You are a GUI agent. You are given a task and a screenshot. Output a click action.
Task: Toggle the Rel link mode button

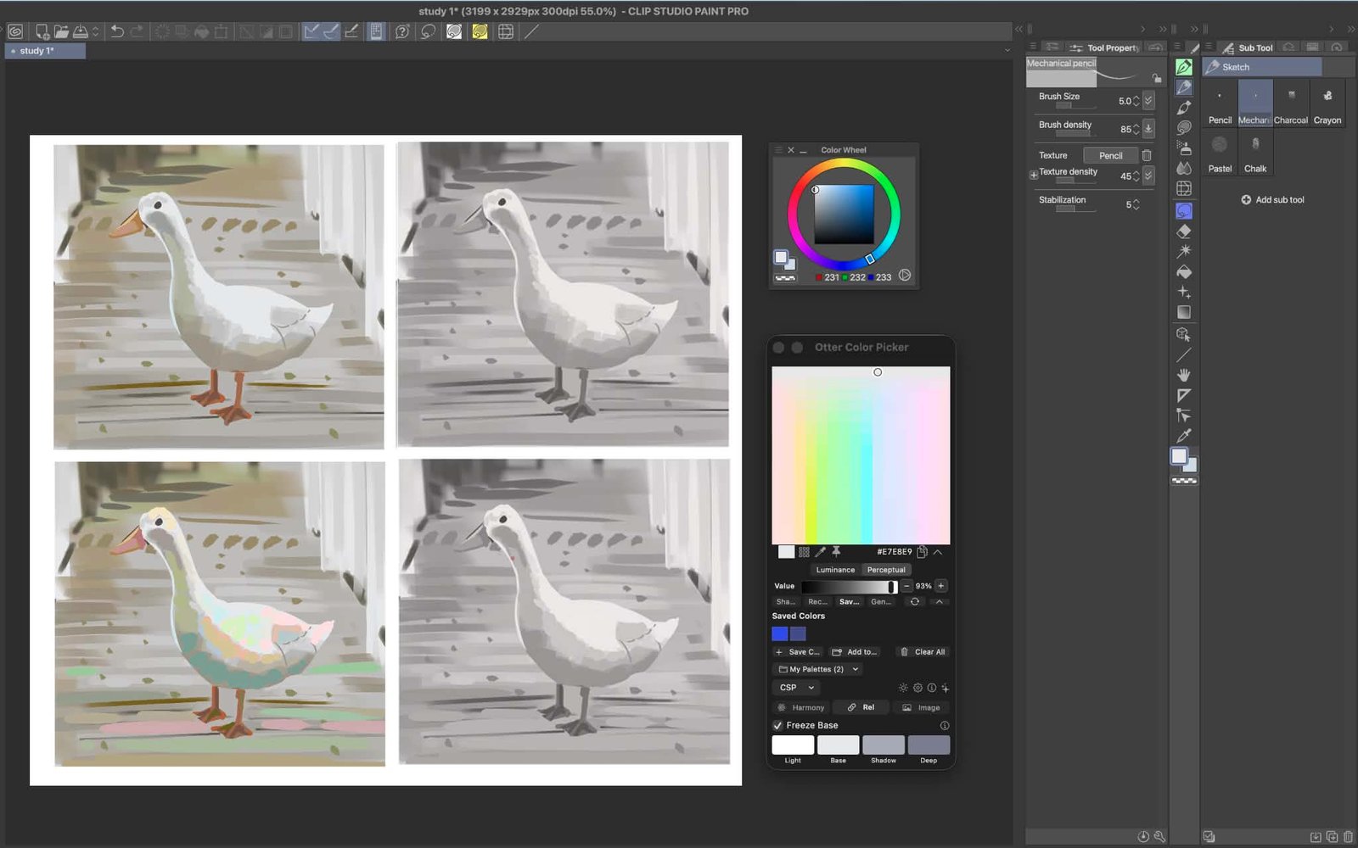[861, 707]
